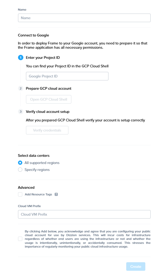Click the step 2 number badge
This screenshot has height=279, width=166.
(20, 88)
